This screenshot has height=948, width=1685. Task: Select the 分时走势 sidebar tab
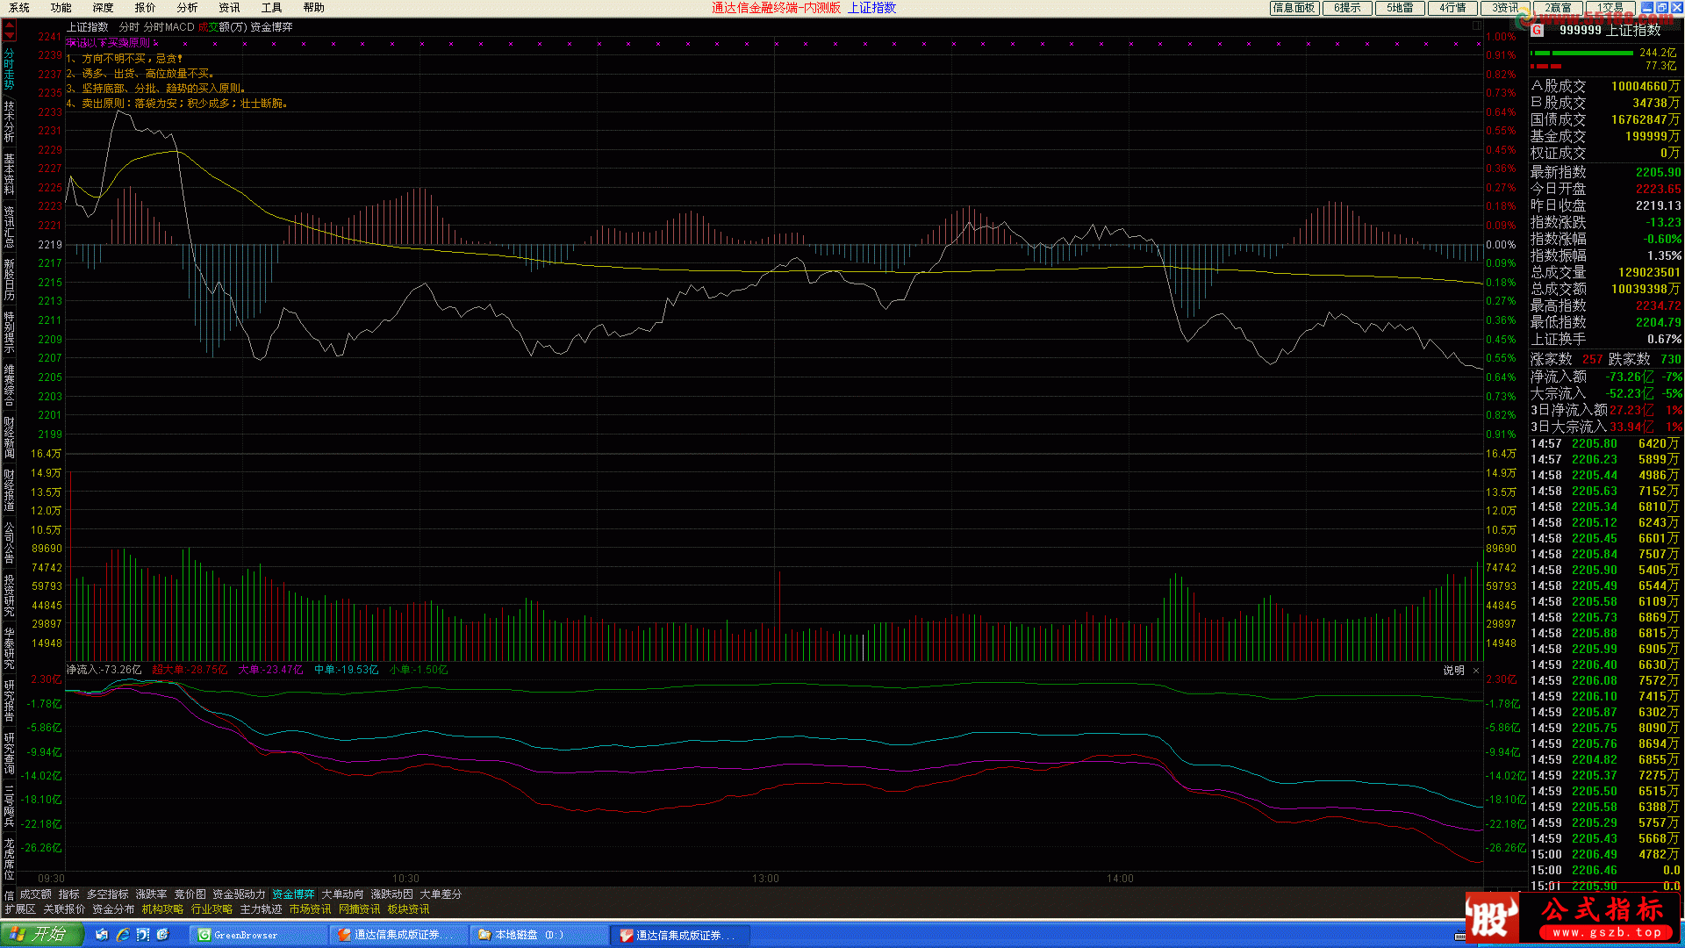click(x=9, y=68)
